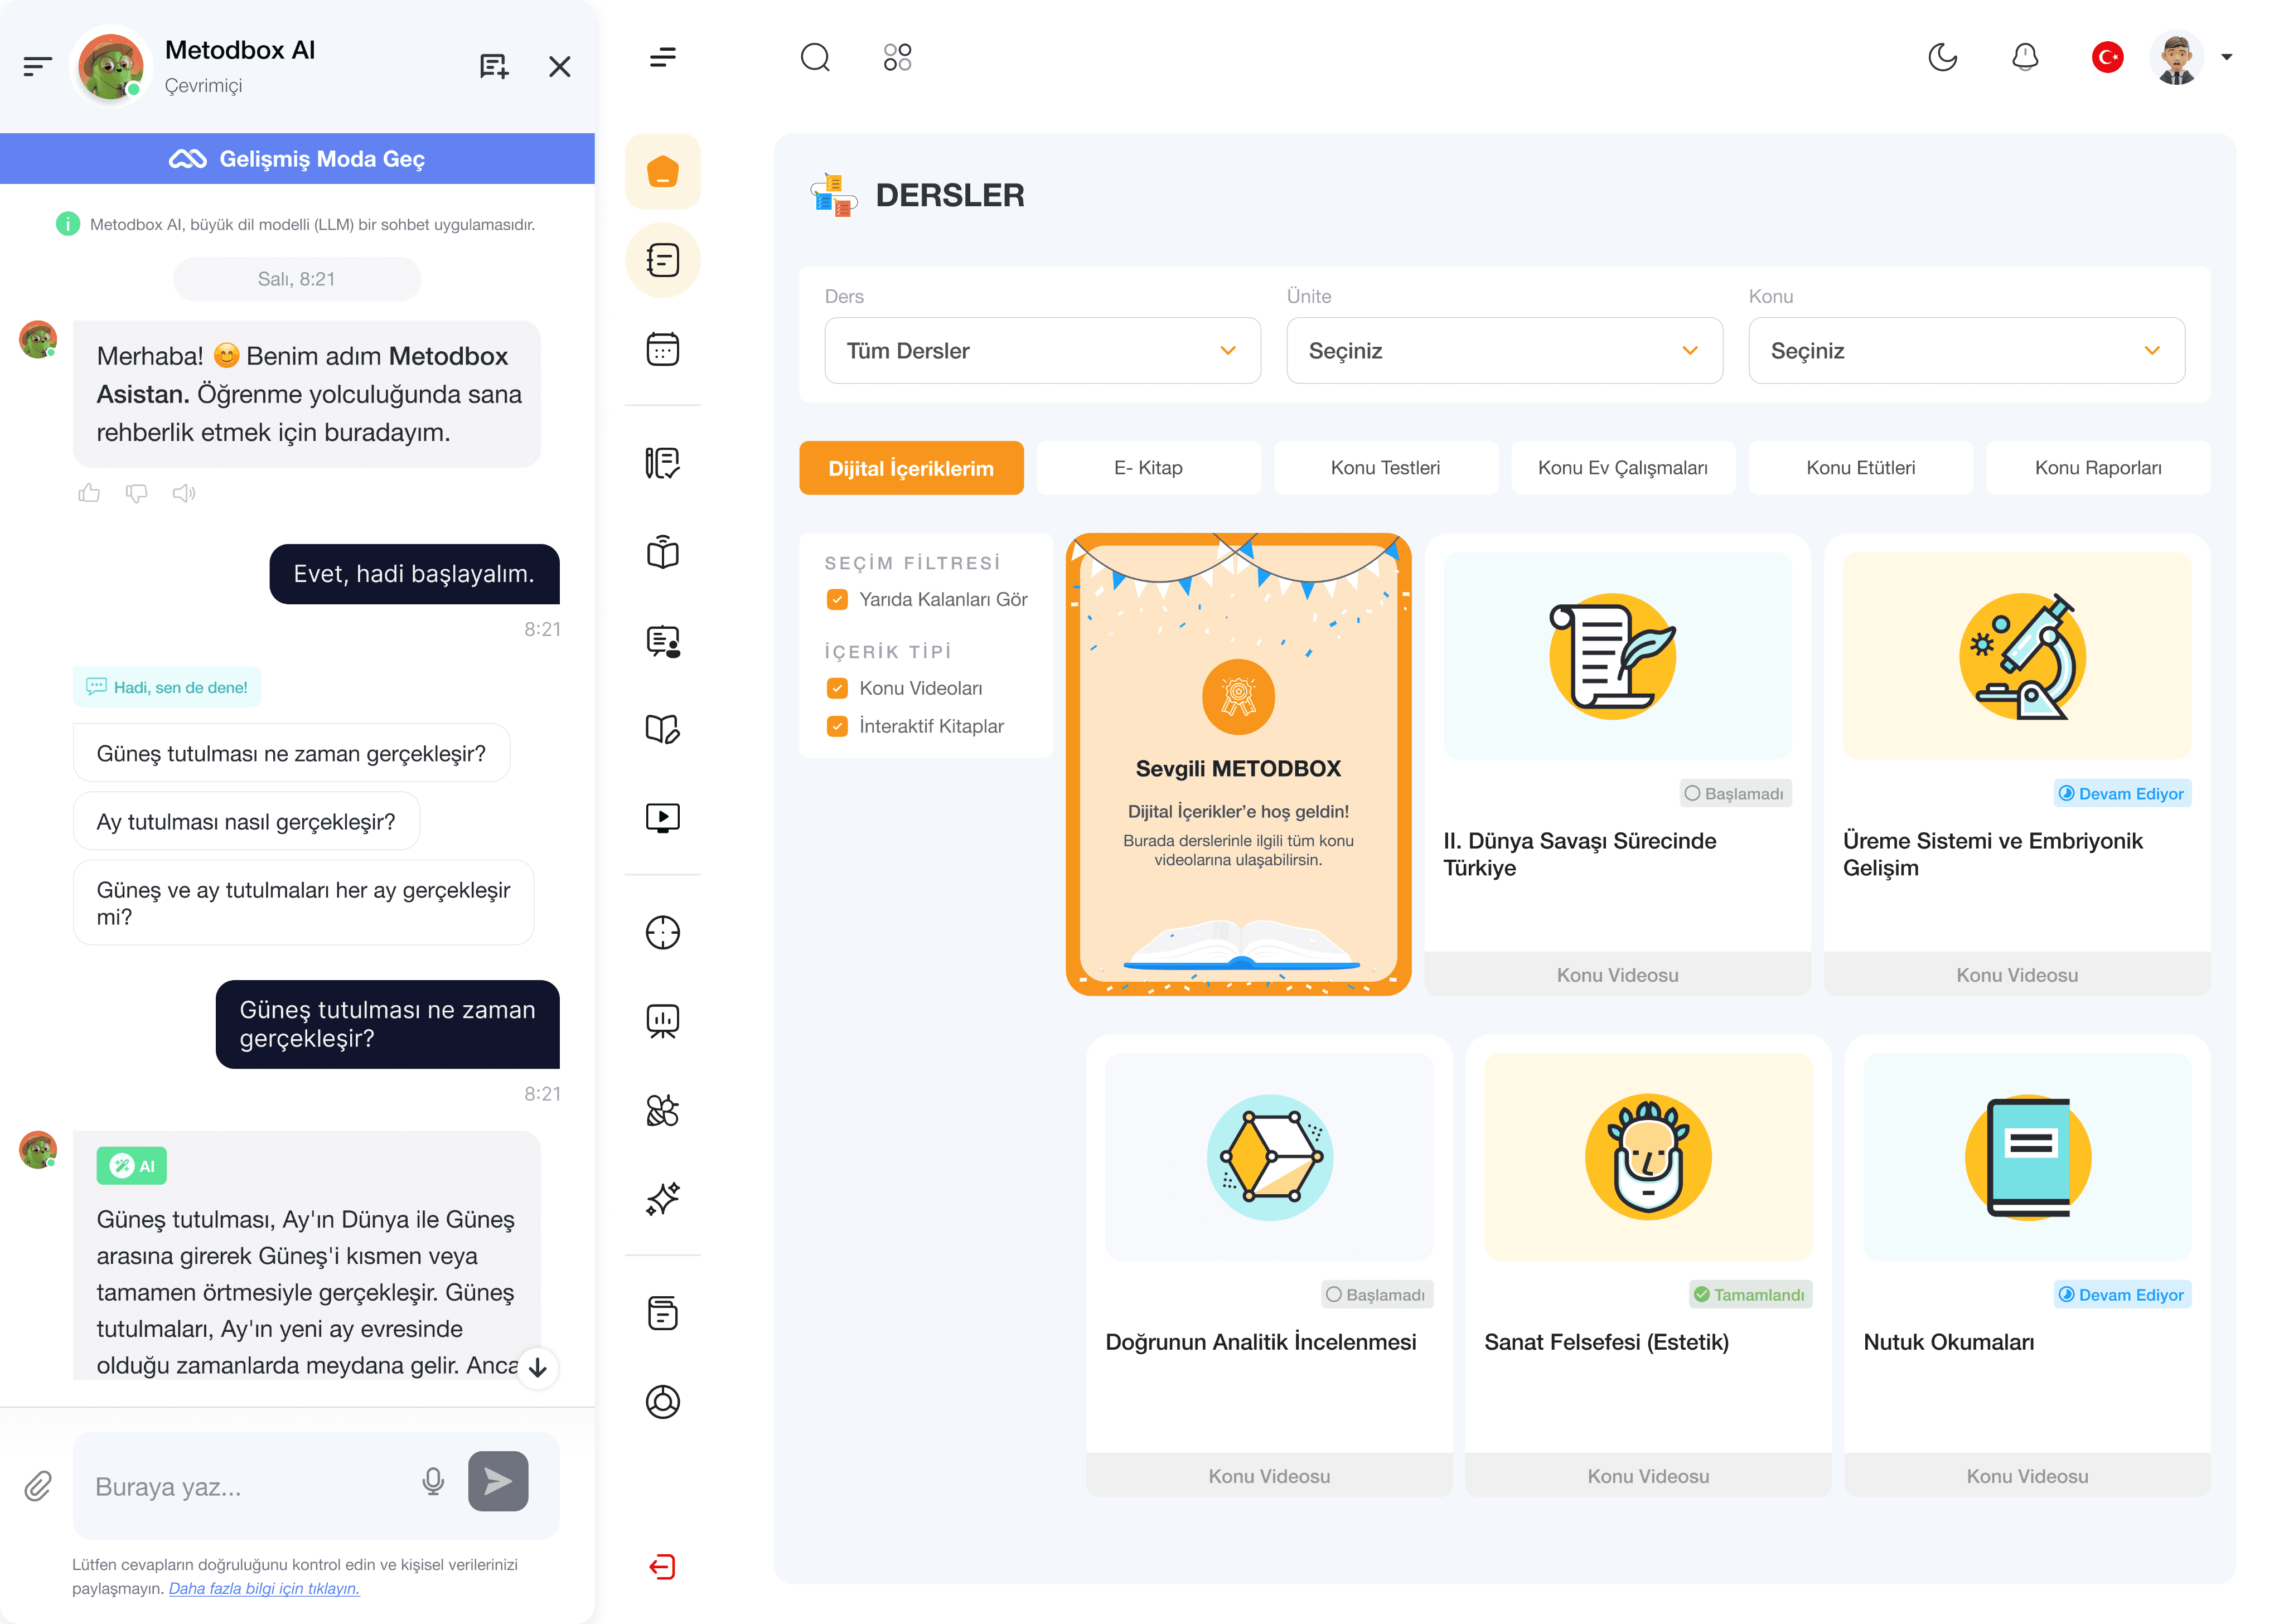Uncheck Yarıda Kalanları Gör checkbox
This screenshot has height=1624, width=2284.
click(x=837, y=599)
